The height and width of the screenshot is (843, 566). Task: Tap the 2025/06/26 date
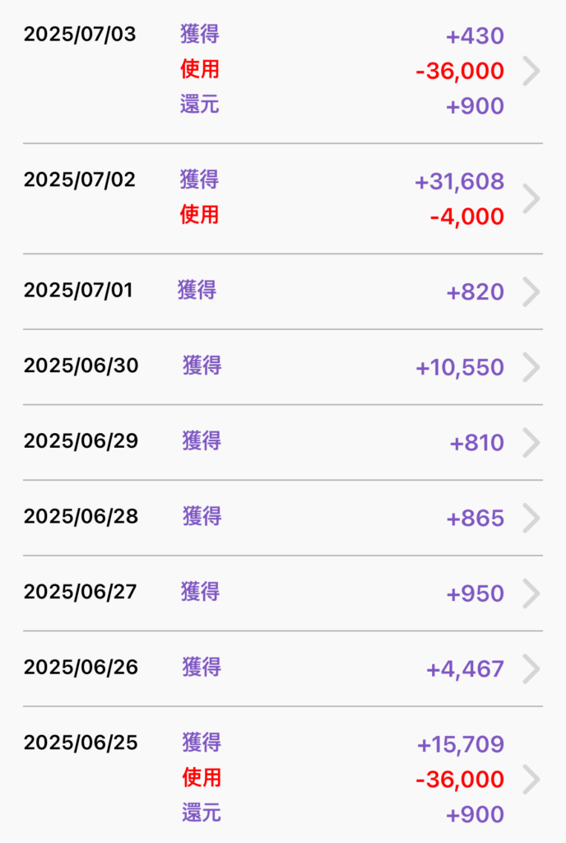coord(81,667)
